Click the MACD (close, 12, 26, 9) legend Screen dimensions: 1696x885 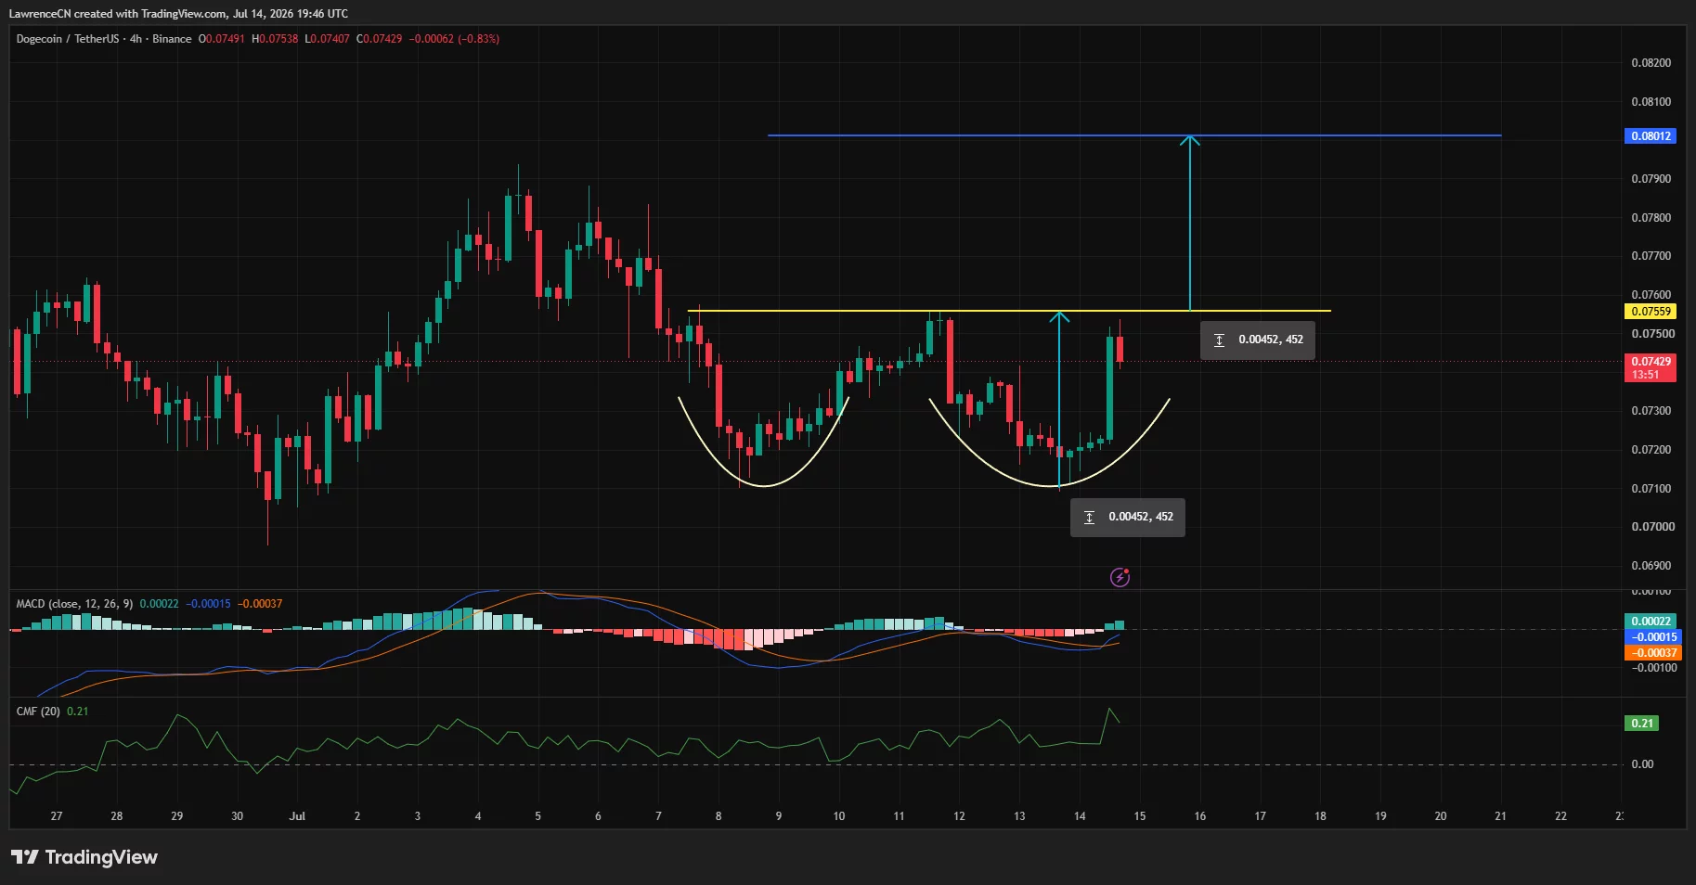pos(74,604)
